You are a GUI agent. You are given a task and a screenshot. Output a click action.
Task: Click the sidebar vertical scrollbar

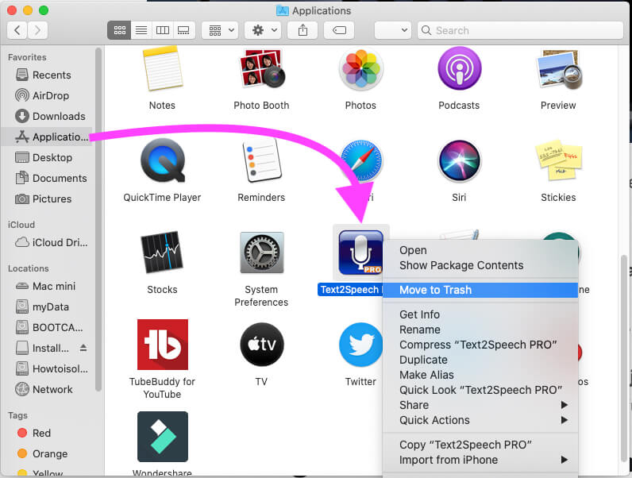98,220
